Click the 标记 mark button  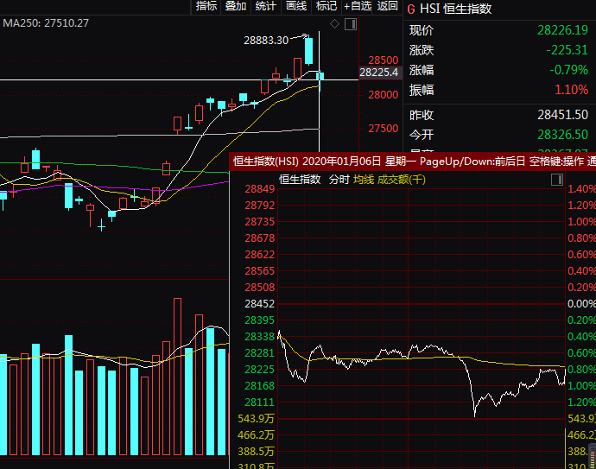(x=327, y=6)
